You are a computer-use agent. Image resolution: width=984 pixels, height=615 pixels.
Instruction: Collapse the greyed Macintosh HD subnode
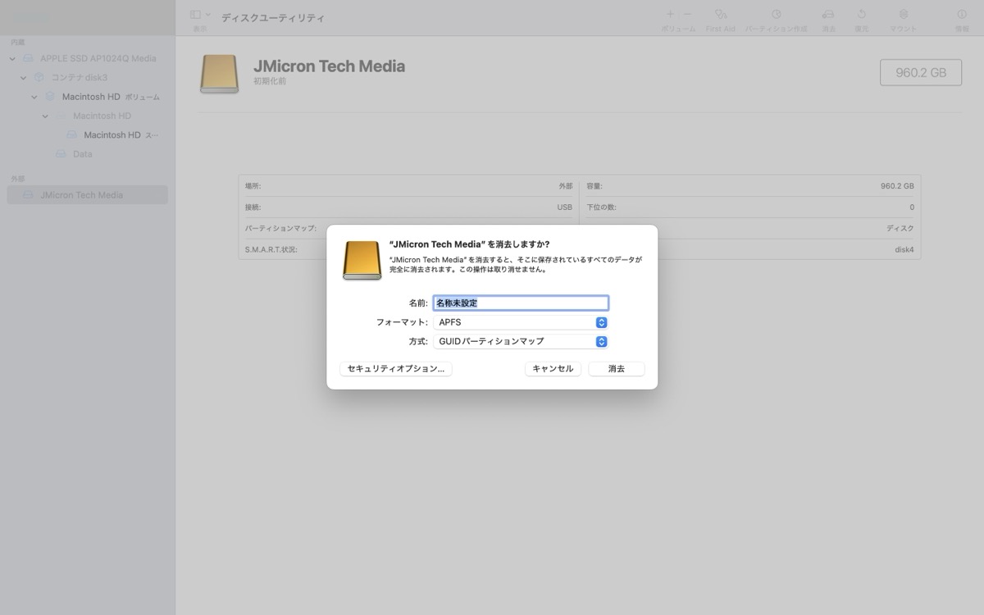coord(46,116)
